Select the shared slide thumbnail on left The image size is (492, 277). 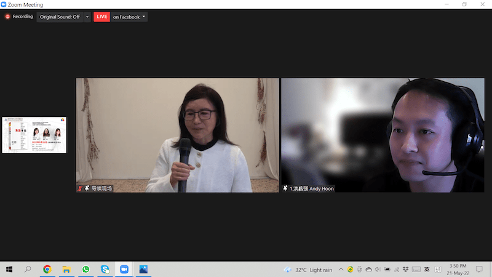point(34,135)
